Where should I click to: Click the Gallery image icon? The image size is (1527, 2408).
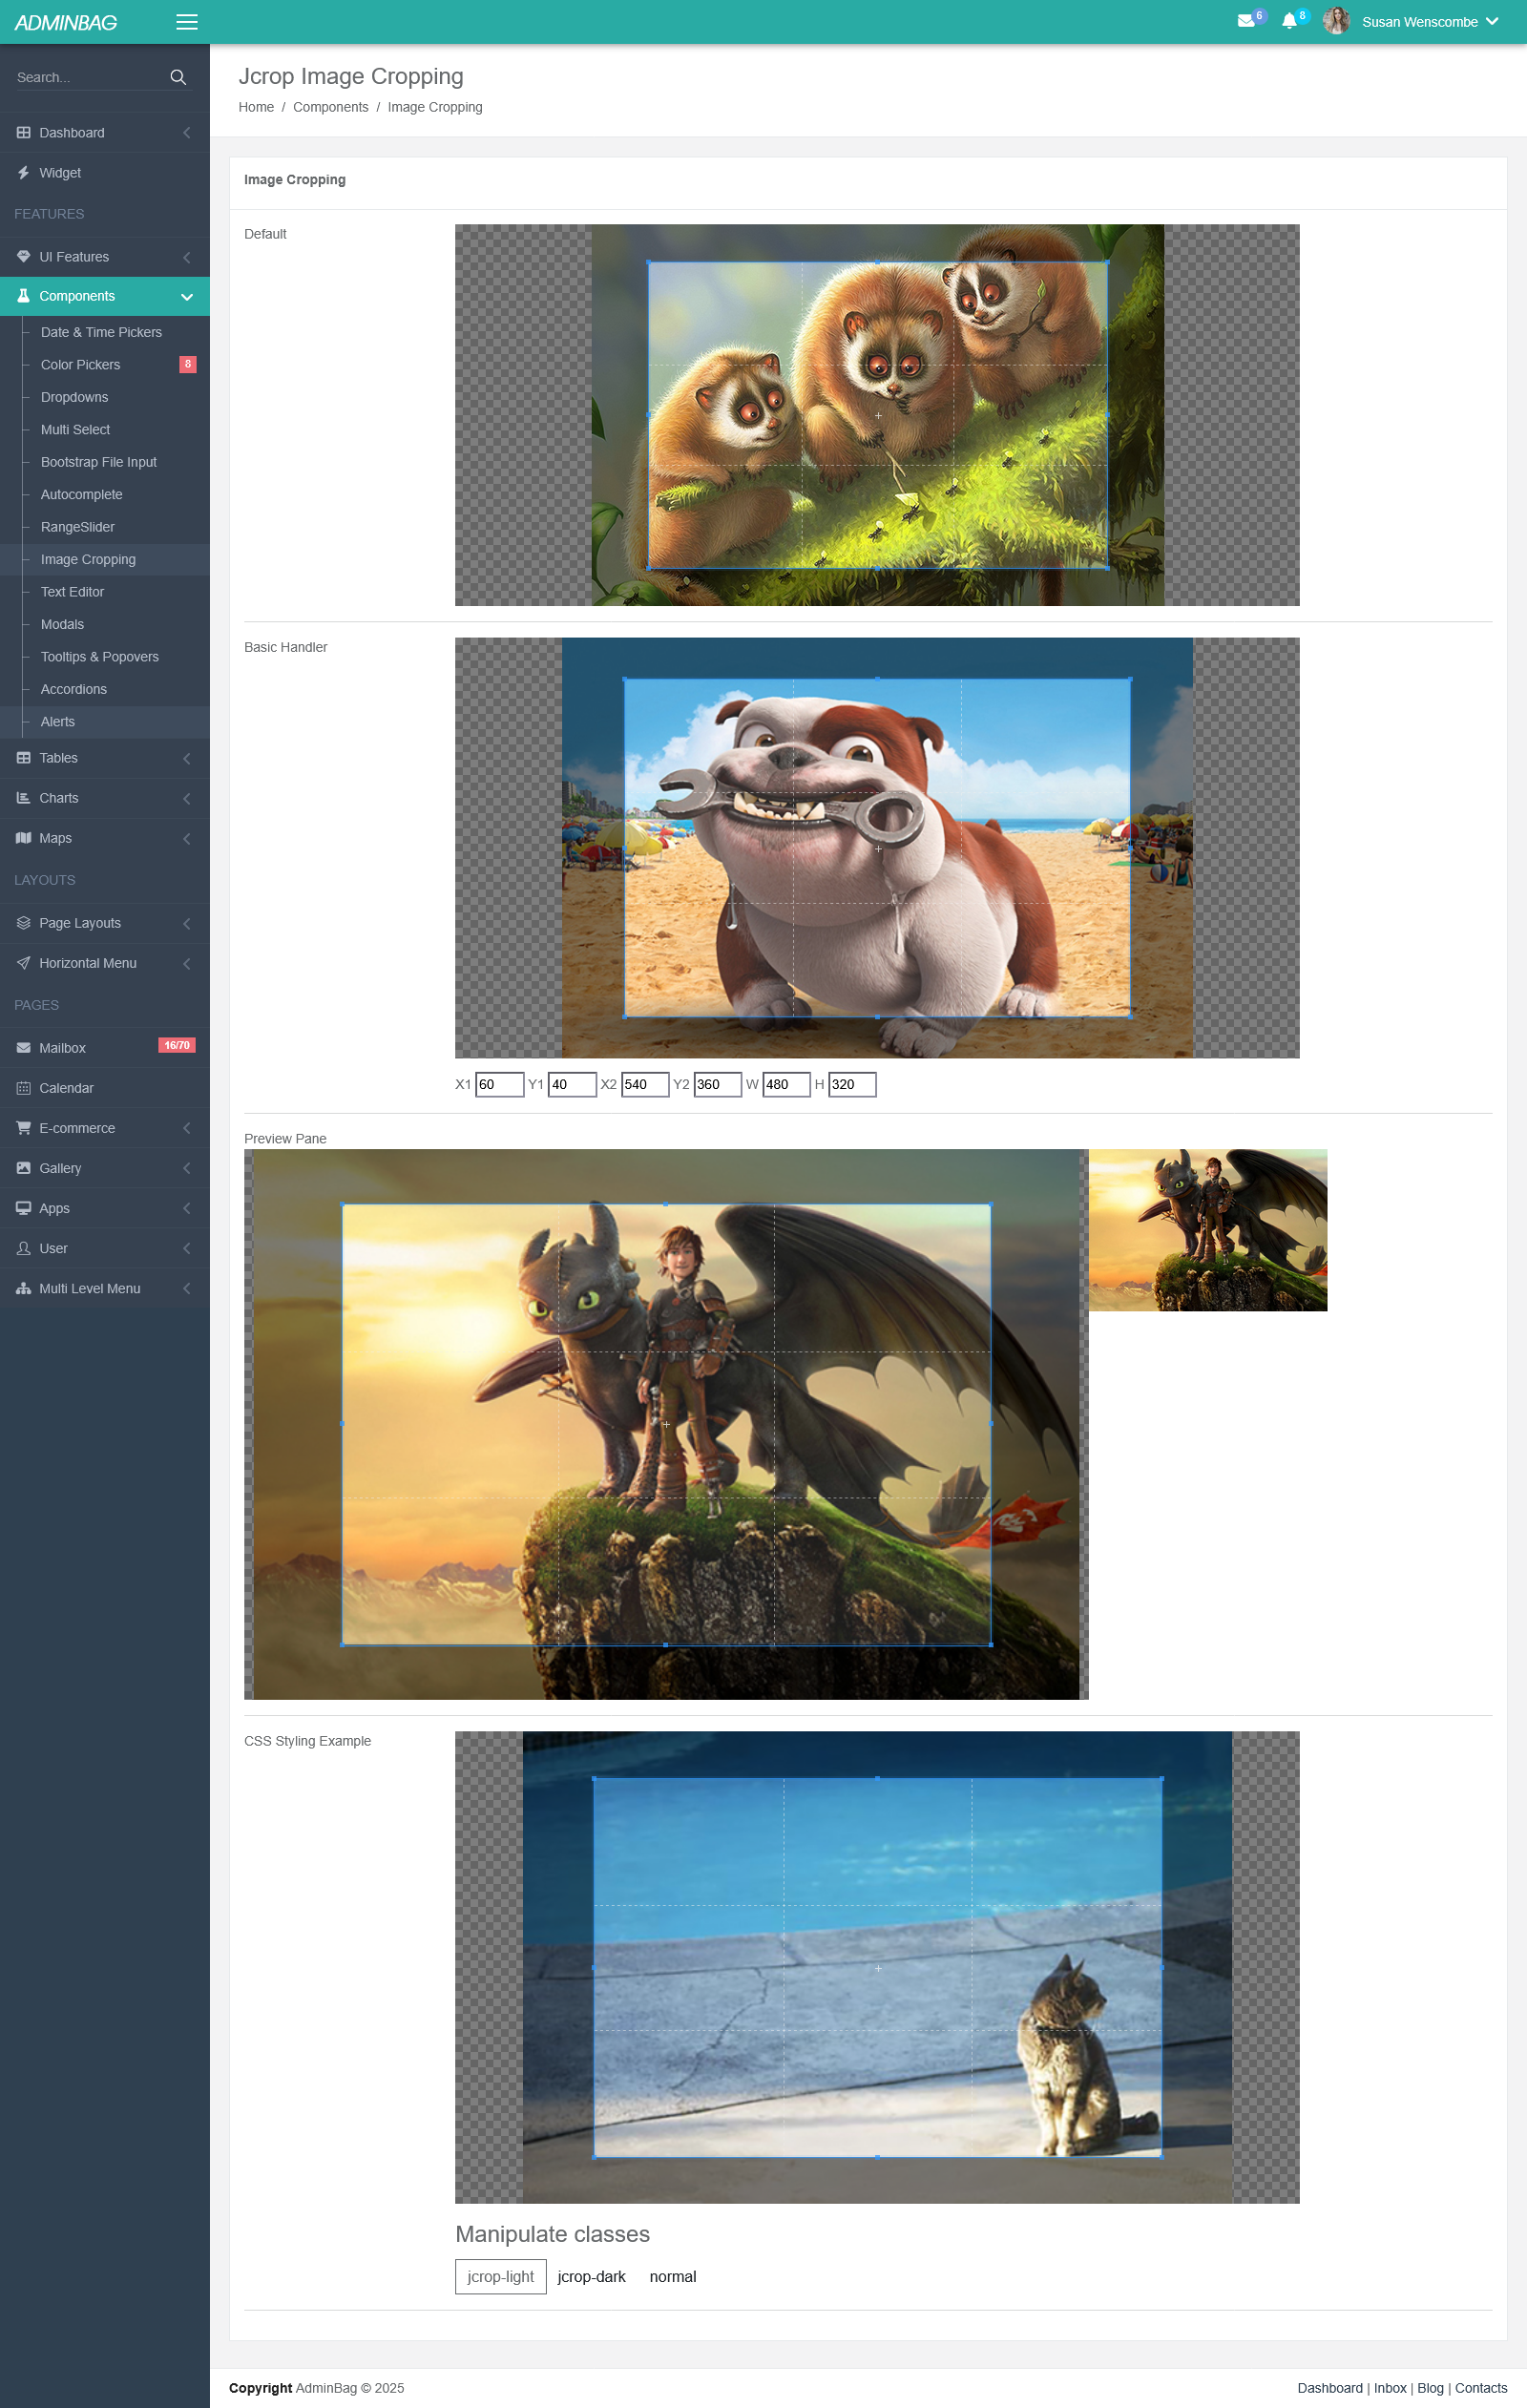[23, 1168]
